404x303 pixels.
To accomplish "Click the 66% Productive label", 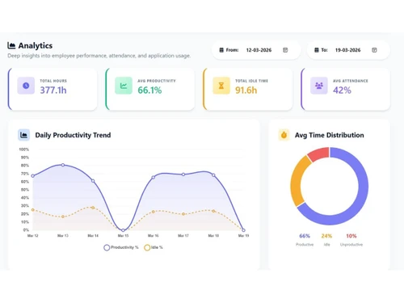I will (x=305, y=236).
